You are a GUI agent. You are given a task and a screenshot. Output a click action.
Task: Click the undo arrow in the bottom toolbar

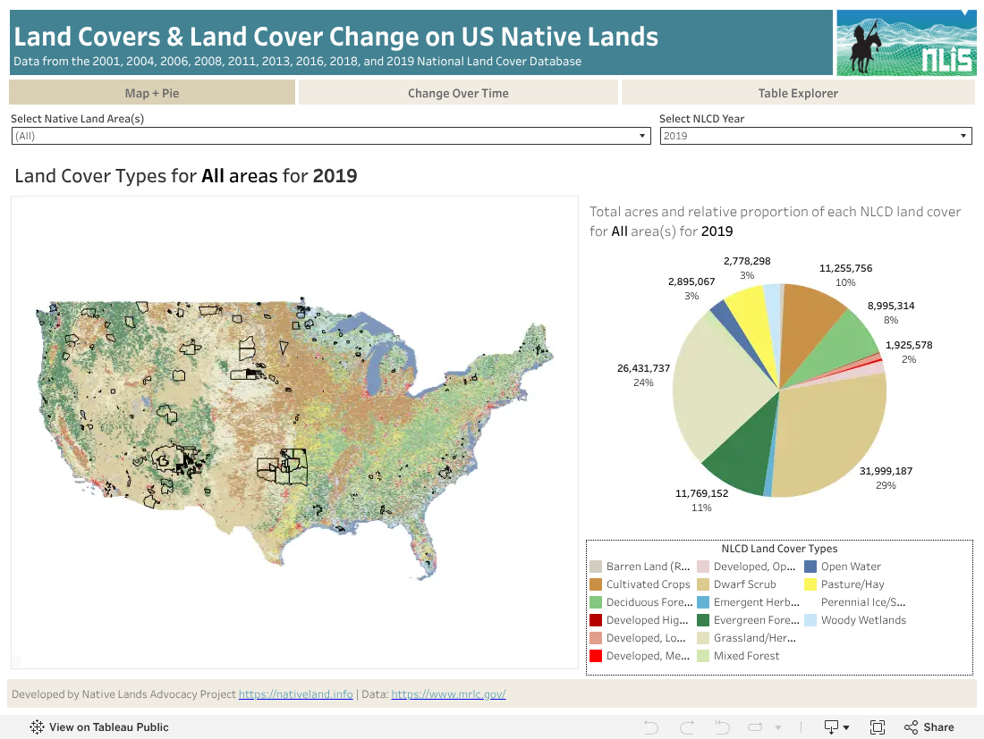(650, 727)
